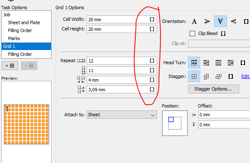Follow the Edit link next to Stagger
Screen dimensions: 250x163
click(245, 76)
